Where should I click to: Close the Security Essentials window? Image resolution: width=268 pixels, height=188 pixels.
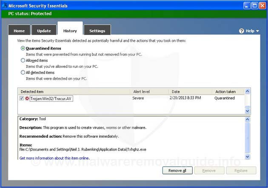(x=262, y=6)
